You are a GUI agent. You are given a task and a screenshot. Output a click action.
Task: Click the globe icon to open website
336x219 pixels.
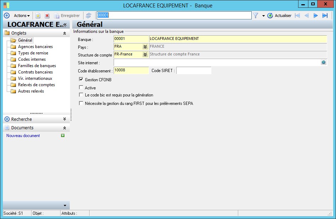click(x=324, y=62)
